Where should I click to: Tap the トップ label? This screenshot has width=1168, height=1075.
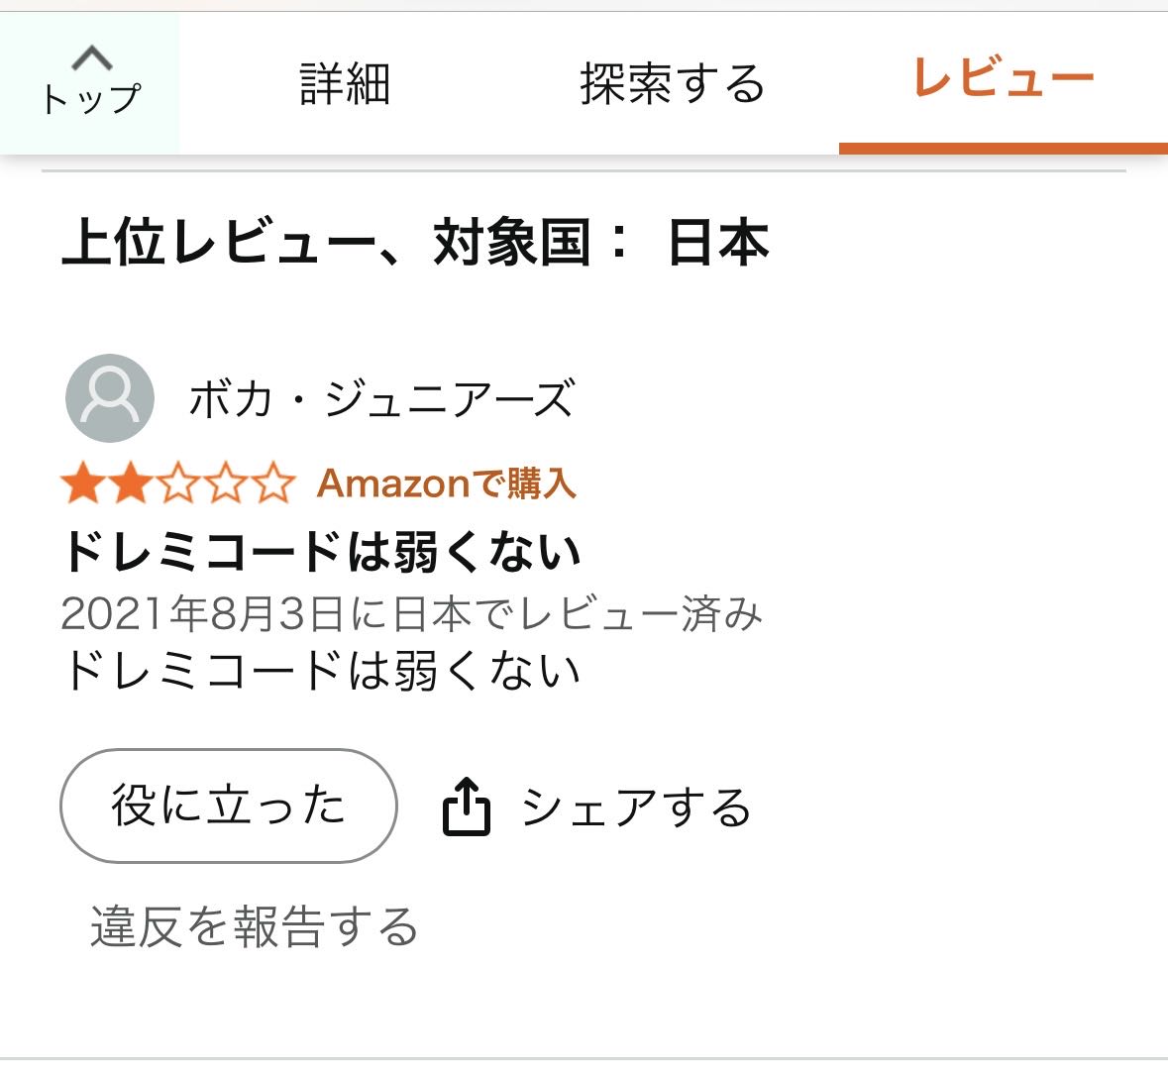(x=91, y=99)
